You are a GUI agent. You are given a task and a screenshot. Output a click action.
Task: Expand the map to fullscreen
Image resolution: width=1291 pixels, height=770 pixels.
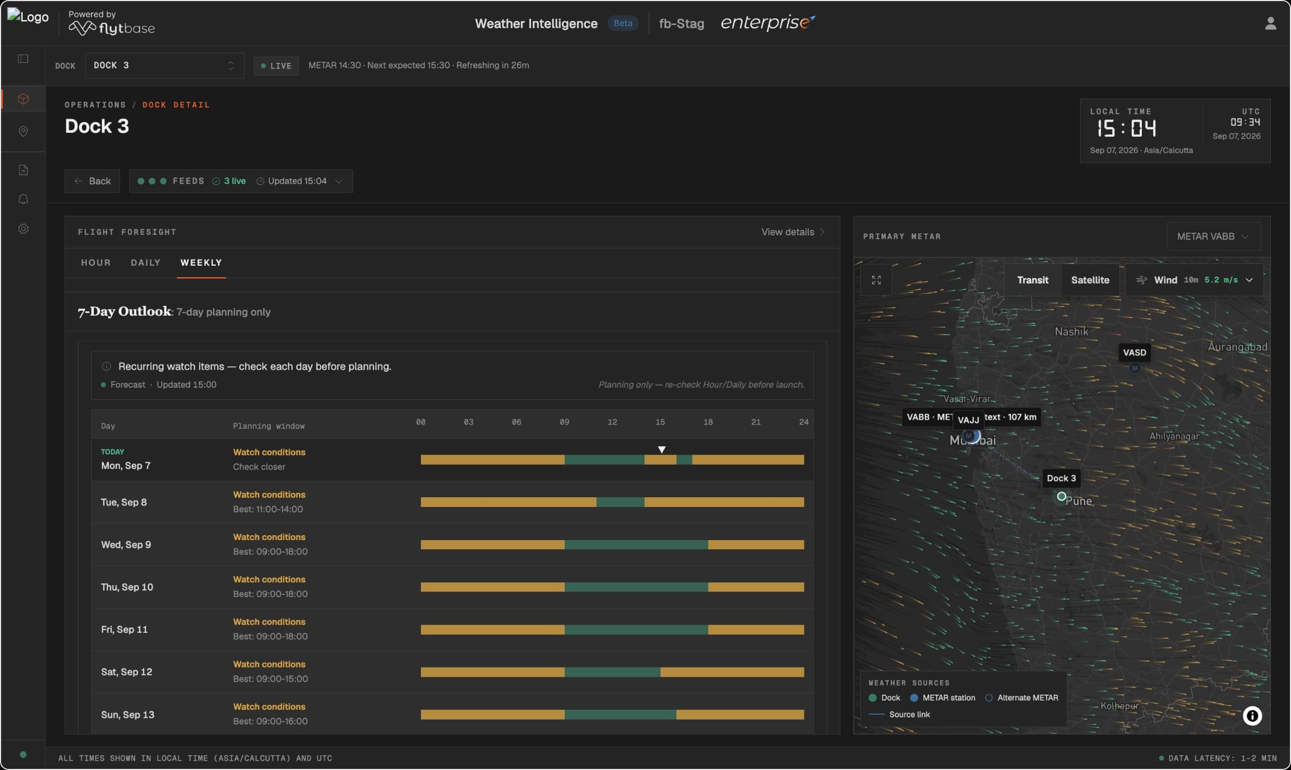(876, 280)
